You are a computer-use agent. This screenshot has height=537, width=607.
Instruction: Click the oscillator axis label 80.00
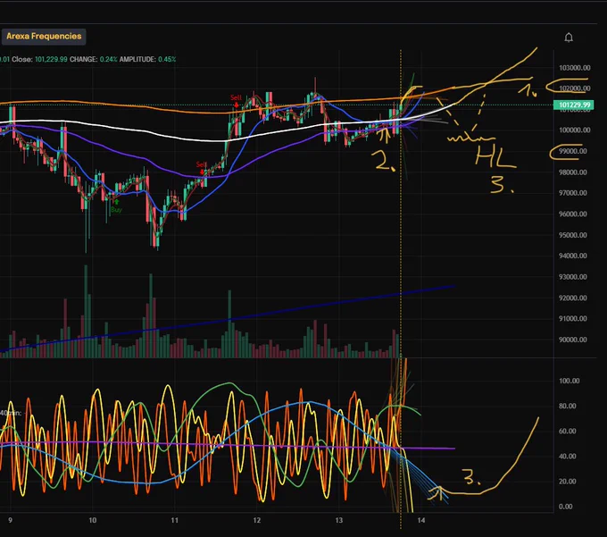tap(568, 406)
